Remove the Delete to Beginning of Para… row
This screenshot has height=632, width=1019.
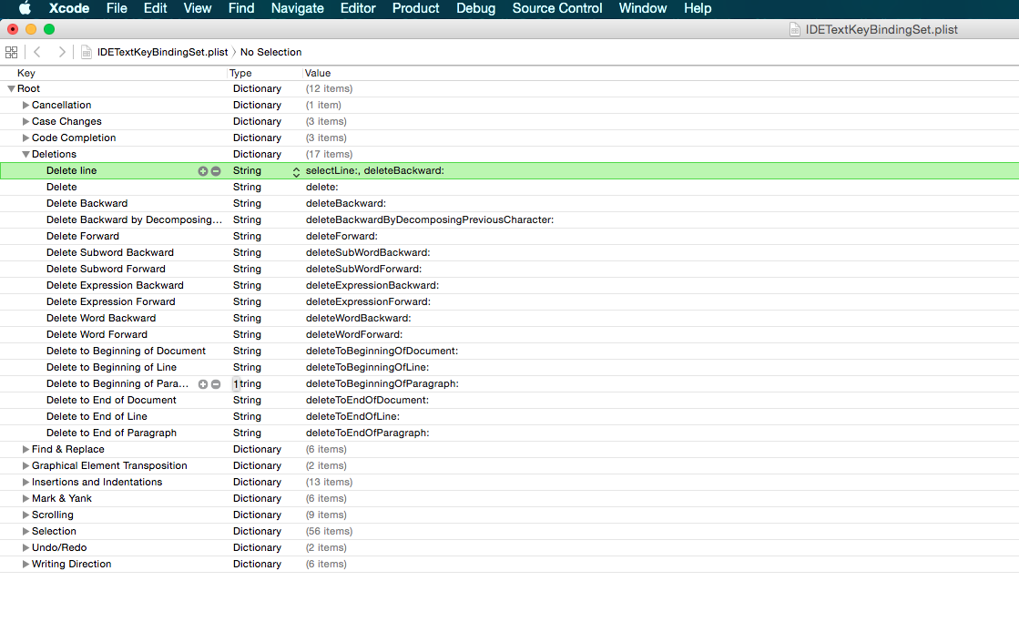pyautogui.click(x=216, y=384)
